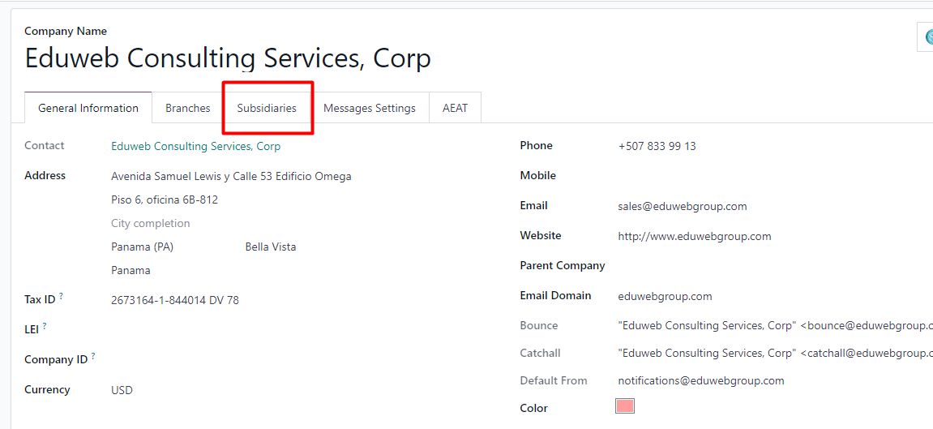The height and width of the screenshot is (429, 933).
Task: Click the Catchall address value
Action: (x=775, y=354)
